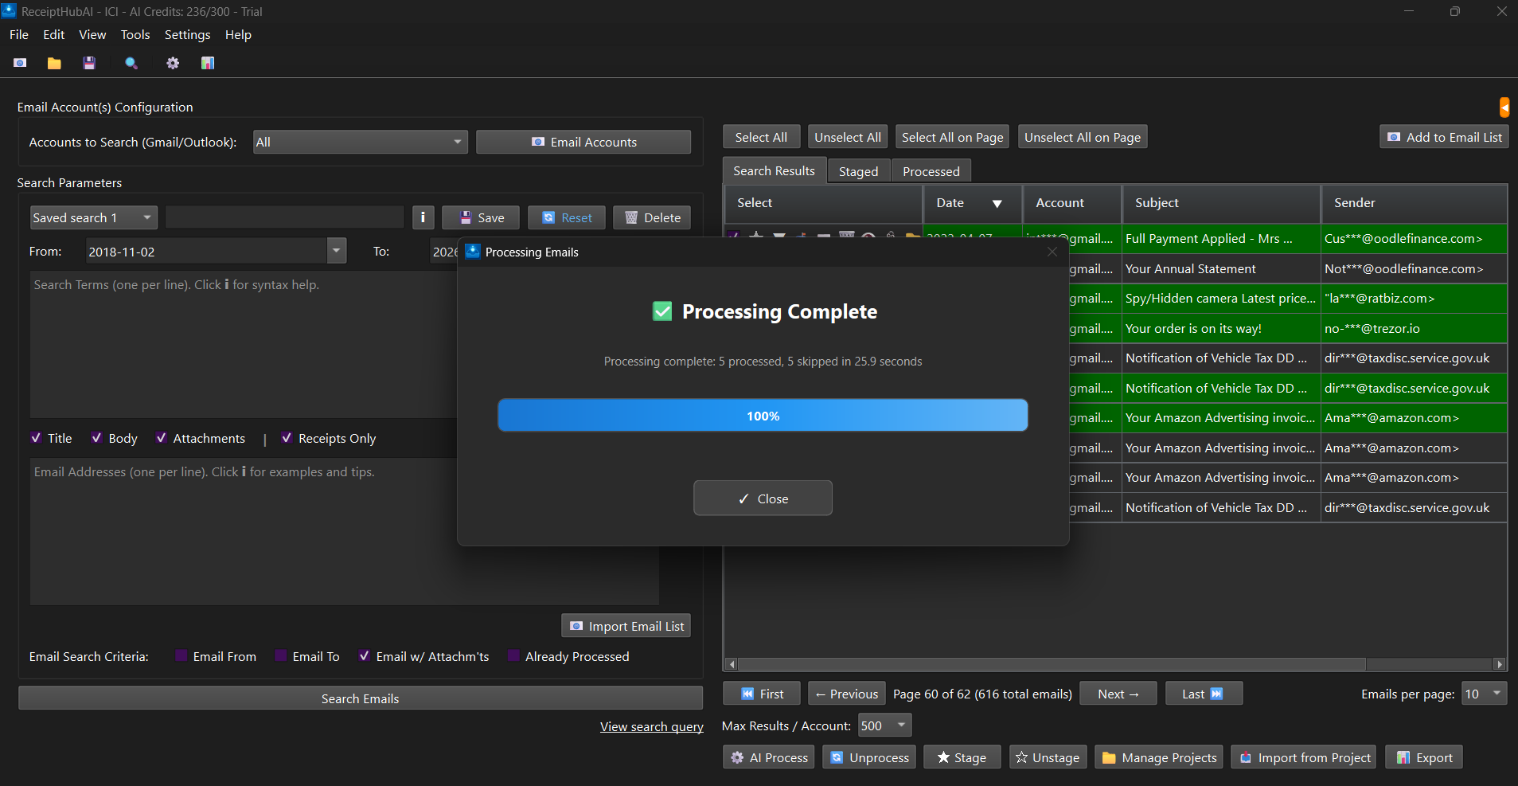
Task: Open the Tools menu
Action: [x=135, y=35]
